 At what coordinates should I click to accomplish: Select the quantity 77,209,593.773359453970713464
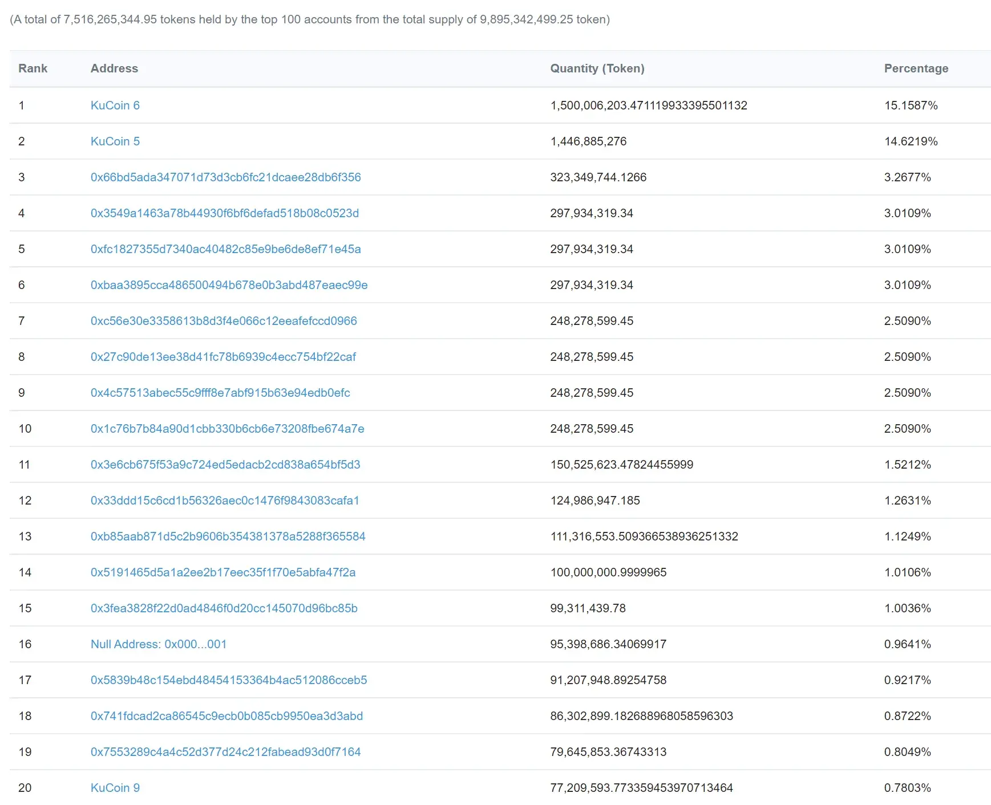[641, 788]
